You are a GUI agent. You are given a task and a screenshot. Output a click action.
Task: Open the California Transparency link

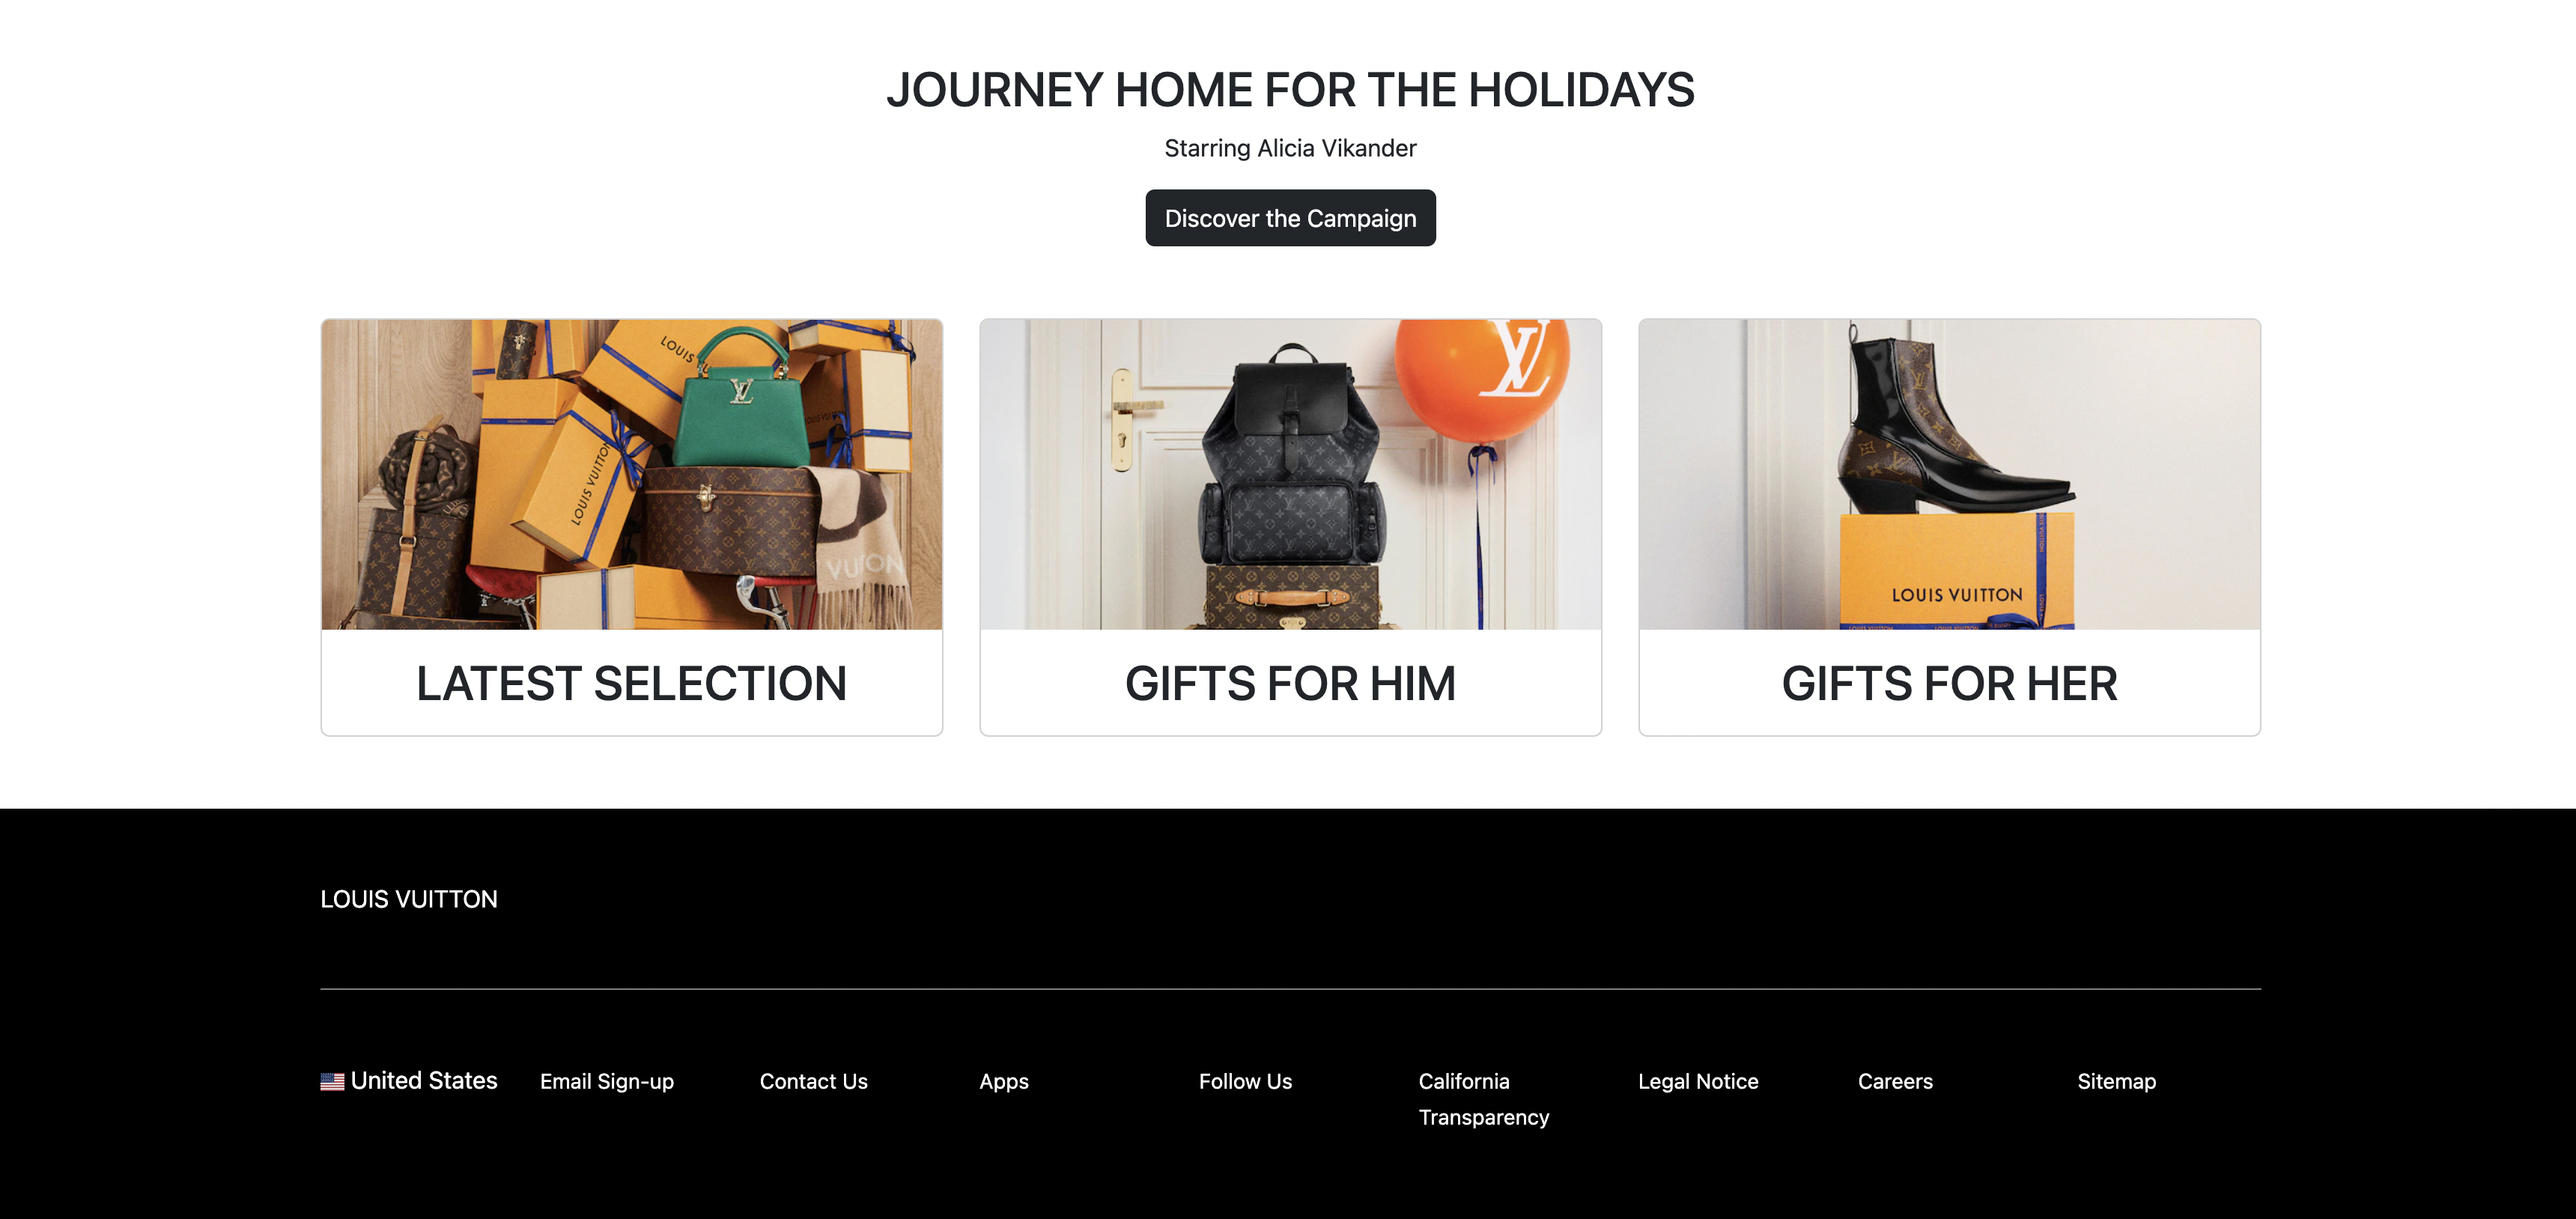click(1483, 1099)
